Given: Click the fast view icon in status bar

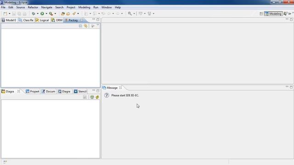Looking at the screenshot, I should pos(5,162).
